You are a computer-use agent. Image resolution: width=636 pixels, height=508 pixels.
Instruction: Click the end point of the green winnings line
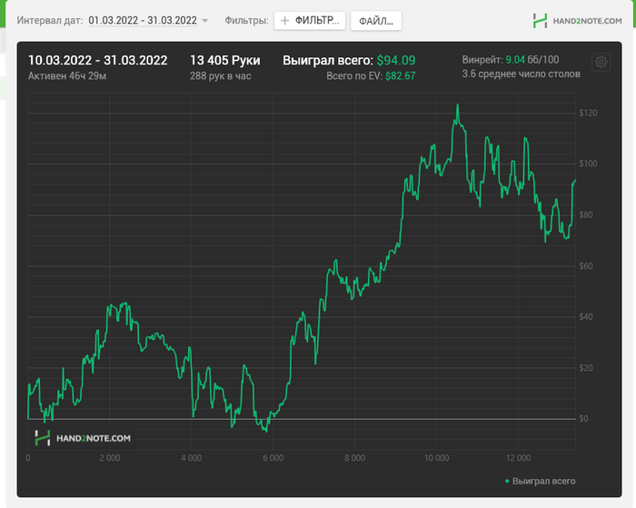click(x=575, y=180)
